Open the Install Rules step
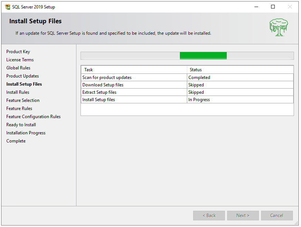Screen dimensions: 301x227 point(18,92)
